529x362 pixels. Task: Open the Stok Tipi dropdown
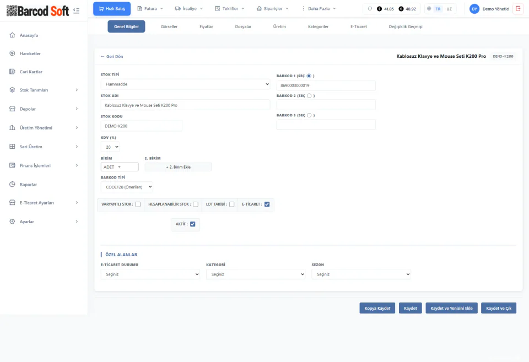tap(185, 84)
